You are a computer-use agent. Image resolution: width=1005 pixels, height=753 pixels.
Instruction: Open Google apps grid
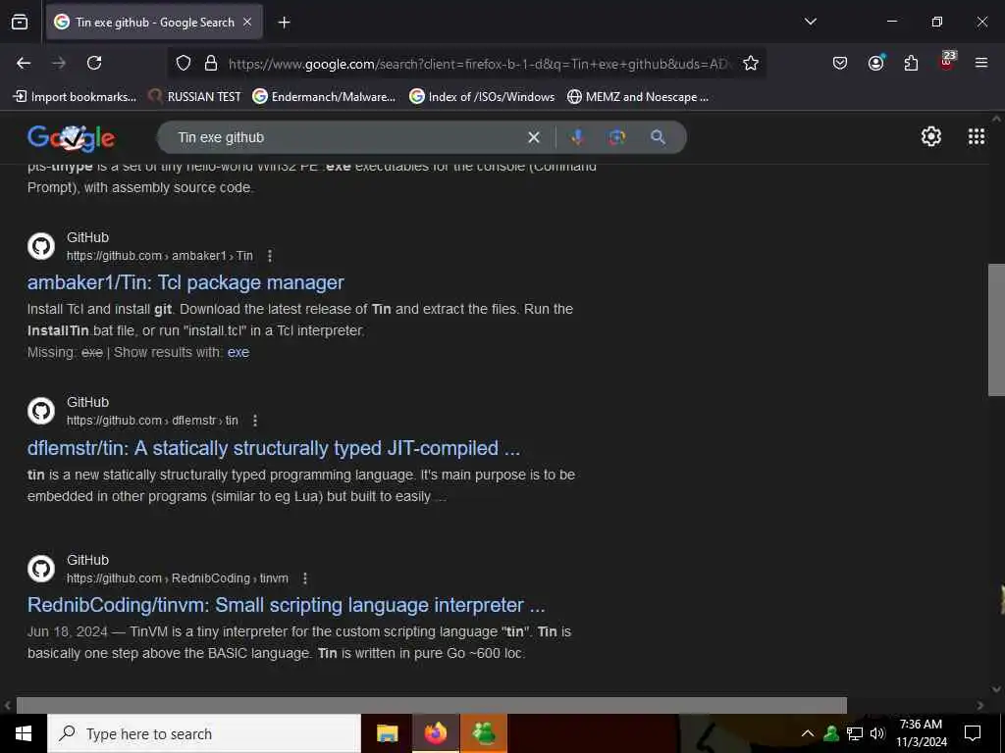pyautogui.click(x=977, y=136)
